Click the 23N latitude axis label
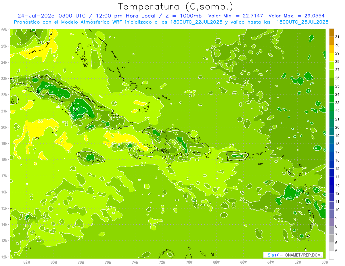The width and height of the screenshot is (345, 266). [x=4, y=78]
